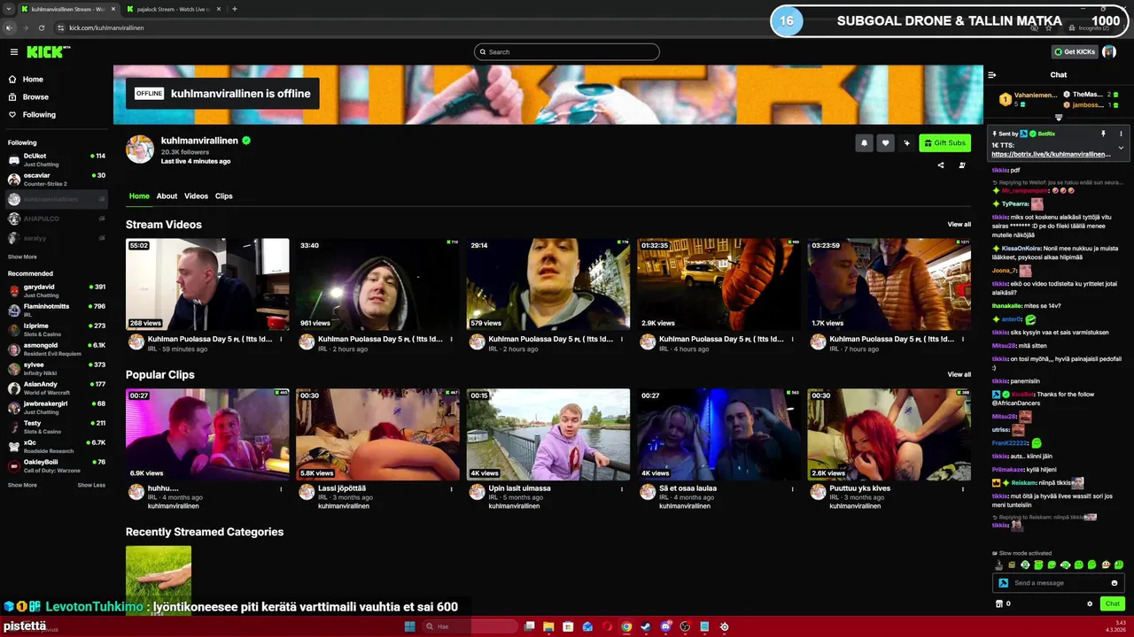Open the 33:40 stream video thumbnail
Image resolution: width=1134 pixels, height=637 pixels.
(377, 284)
